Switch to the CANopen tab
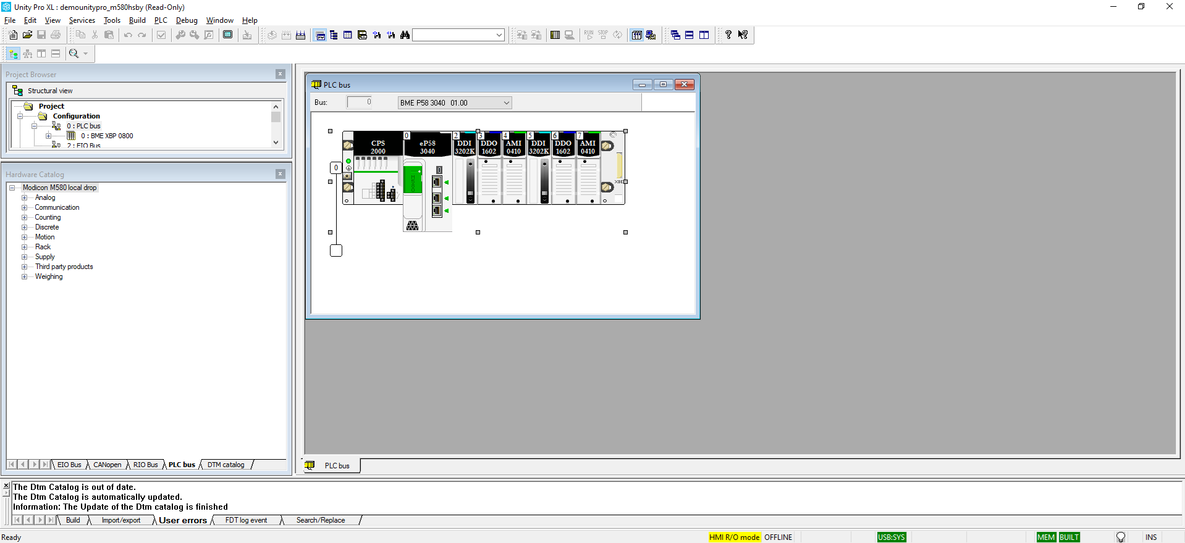 coord(107,465)
